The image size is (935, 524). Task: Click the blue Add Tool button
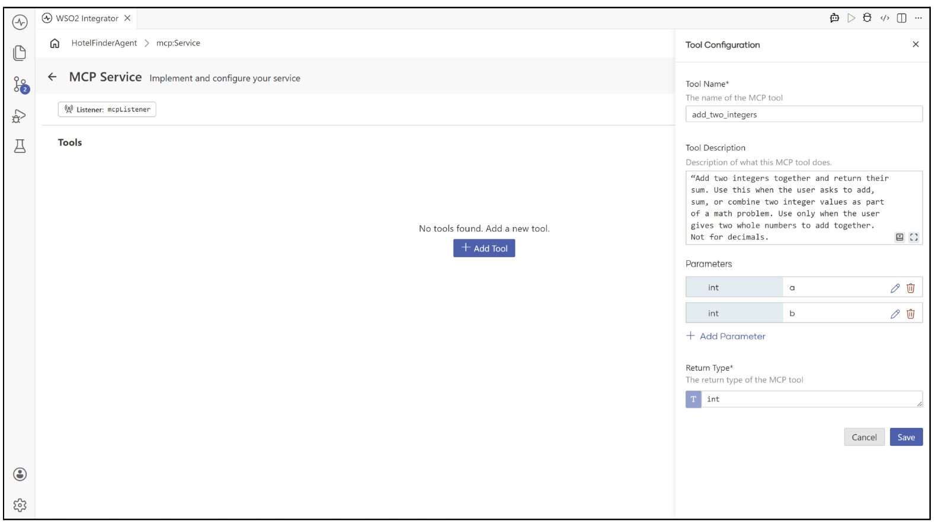(484, 248)
